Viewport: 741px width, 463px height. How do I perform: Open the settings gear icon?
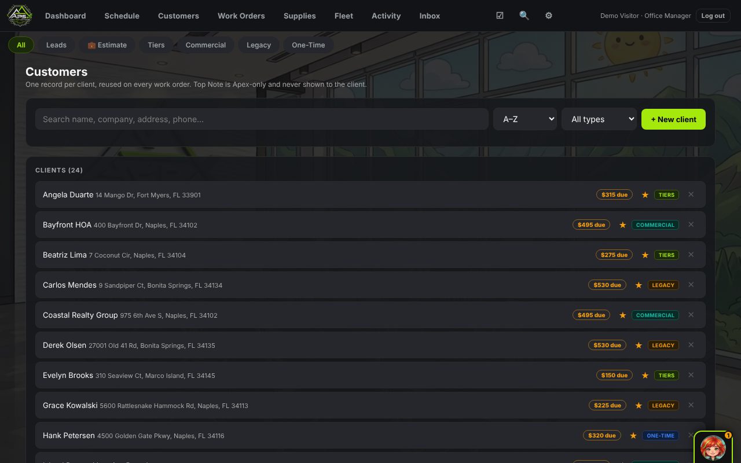pos(549,16)
